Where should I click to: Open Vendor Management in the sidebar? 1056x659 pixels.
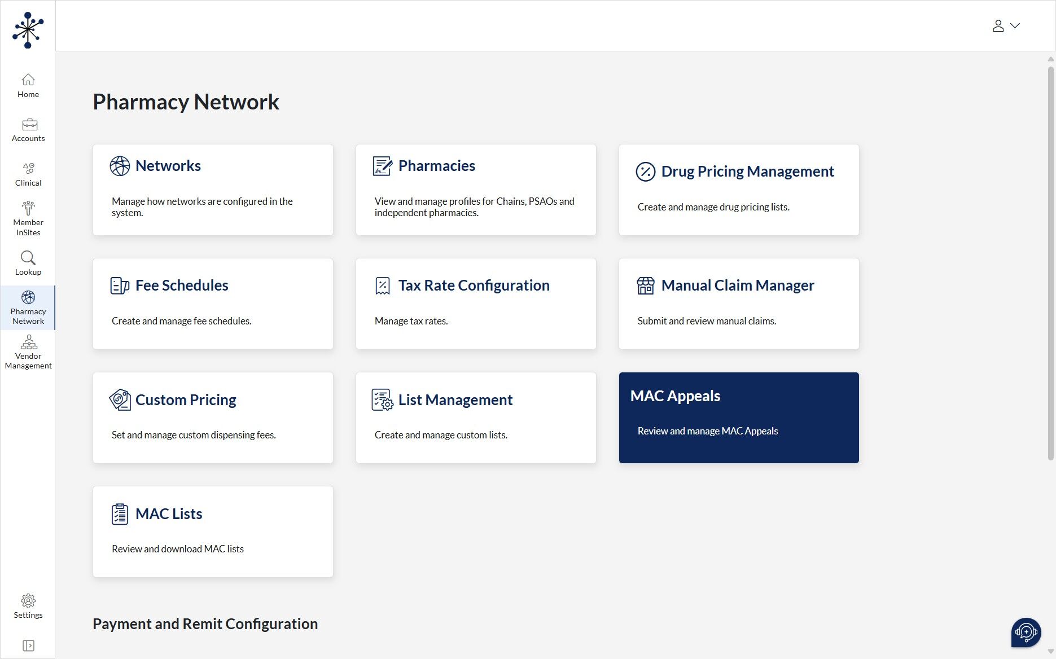coord(28,352)
